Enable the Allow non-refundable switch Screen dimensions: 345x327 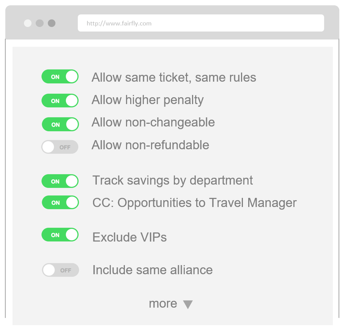coord(60,147)
